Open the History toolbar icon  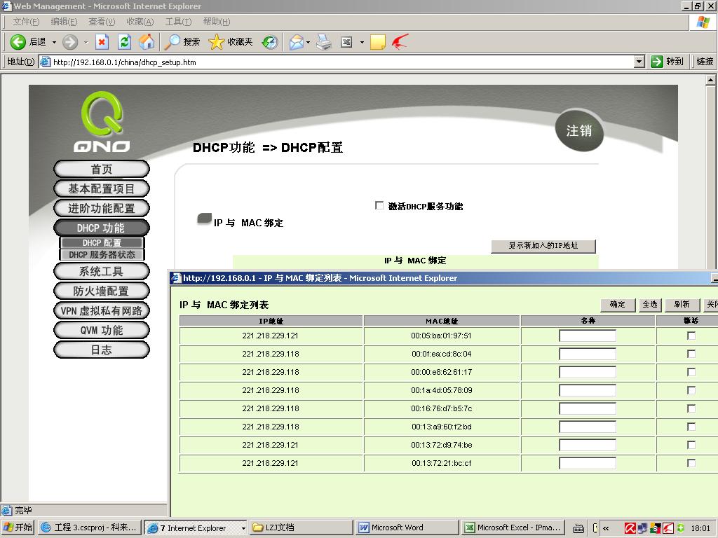[x=270, y=42]
